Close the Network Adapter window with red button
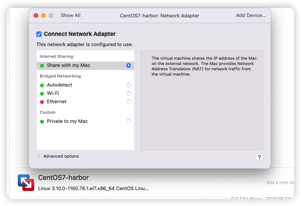Viewport: 301px width, 206px height. coord(36,15)
